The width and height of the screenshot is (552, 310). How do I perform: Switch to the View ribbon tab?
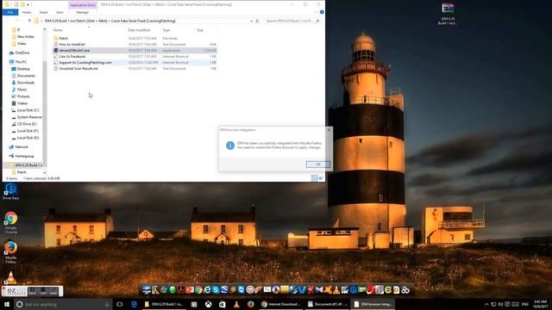[x=60, y=12]
